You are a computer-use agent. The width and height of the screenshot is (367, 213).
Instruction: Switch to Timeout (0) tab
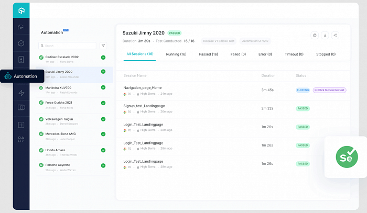(294, 54)
